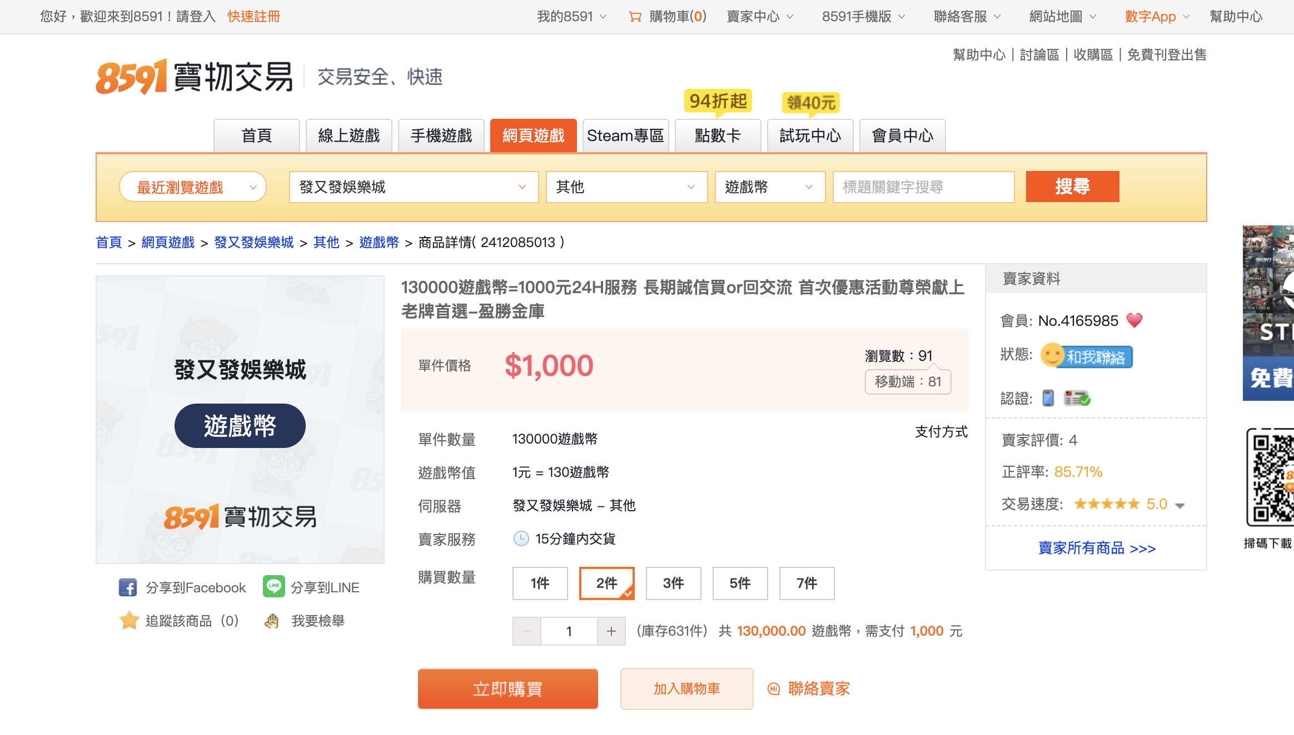Select the 7件 quantity option
Image resolution: width=1294 pixels, height=735 pixels.
[807, 583]
